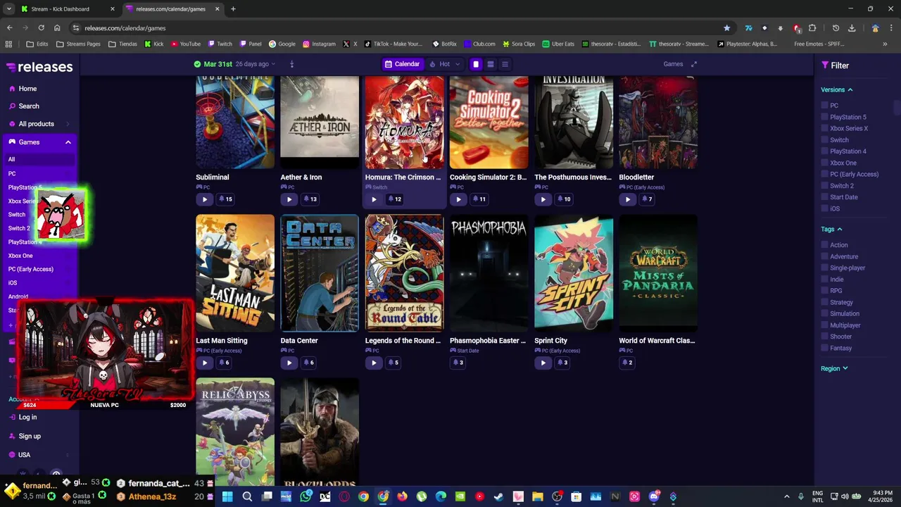Click the releases logo

tap(39, 67)
